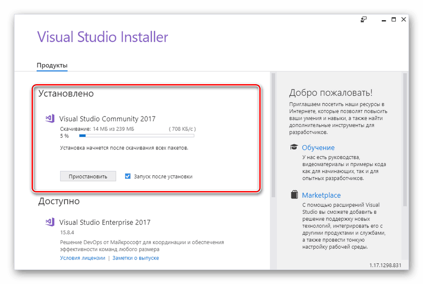The width and height of the screenshot is (423, 284).
Task: Open the Marketplace link
Action: point(321,195)
